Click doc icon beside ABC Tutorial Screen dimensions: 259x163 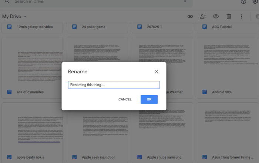coord(205,27)
